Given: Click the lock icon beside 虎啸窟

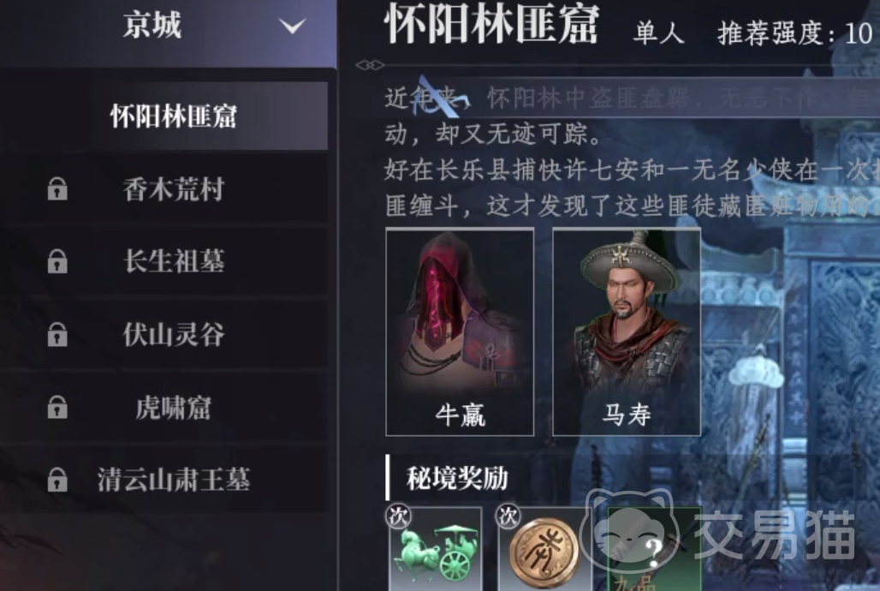Looking at the screenshot, I should point(57,408).
